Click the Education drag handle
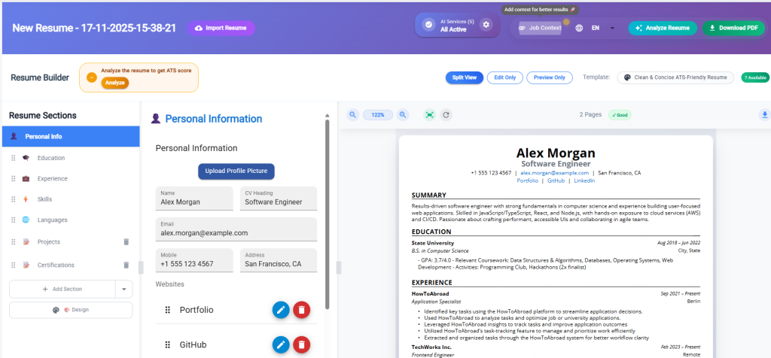Image resolution: width=771 pixels, height=358 pixels. click(14, 158)
